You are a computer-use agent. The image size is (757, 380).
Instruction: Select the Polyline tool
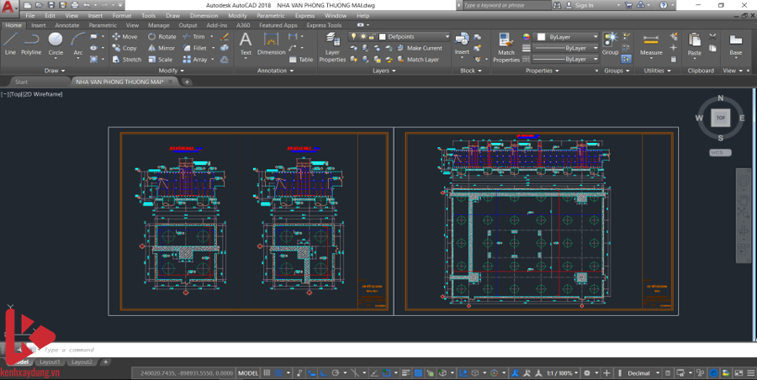coord(31,42)
